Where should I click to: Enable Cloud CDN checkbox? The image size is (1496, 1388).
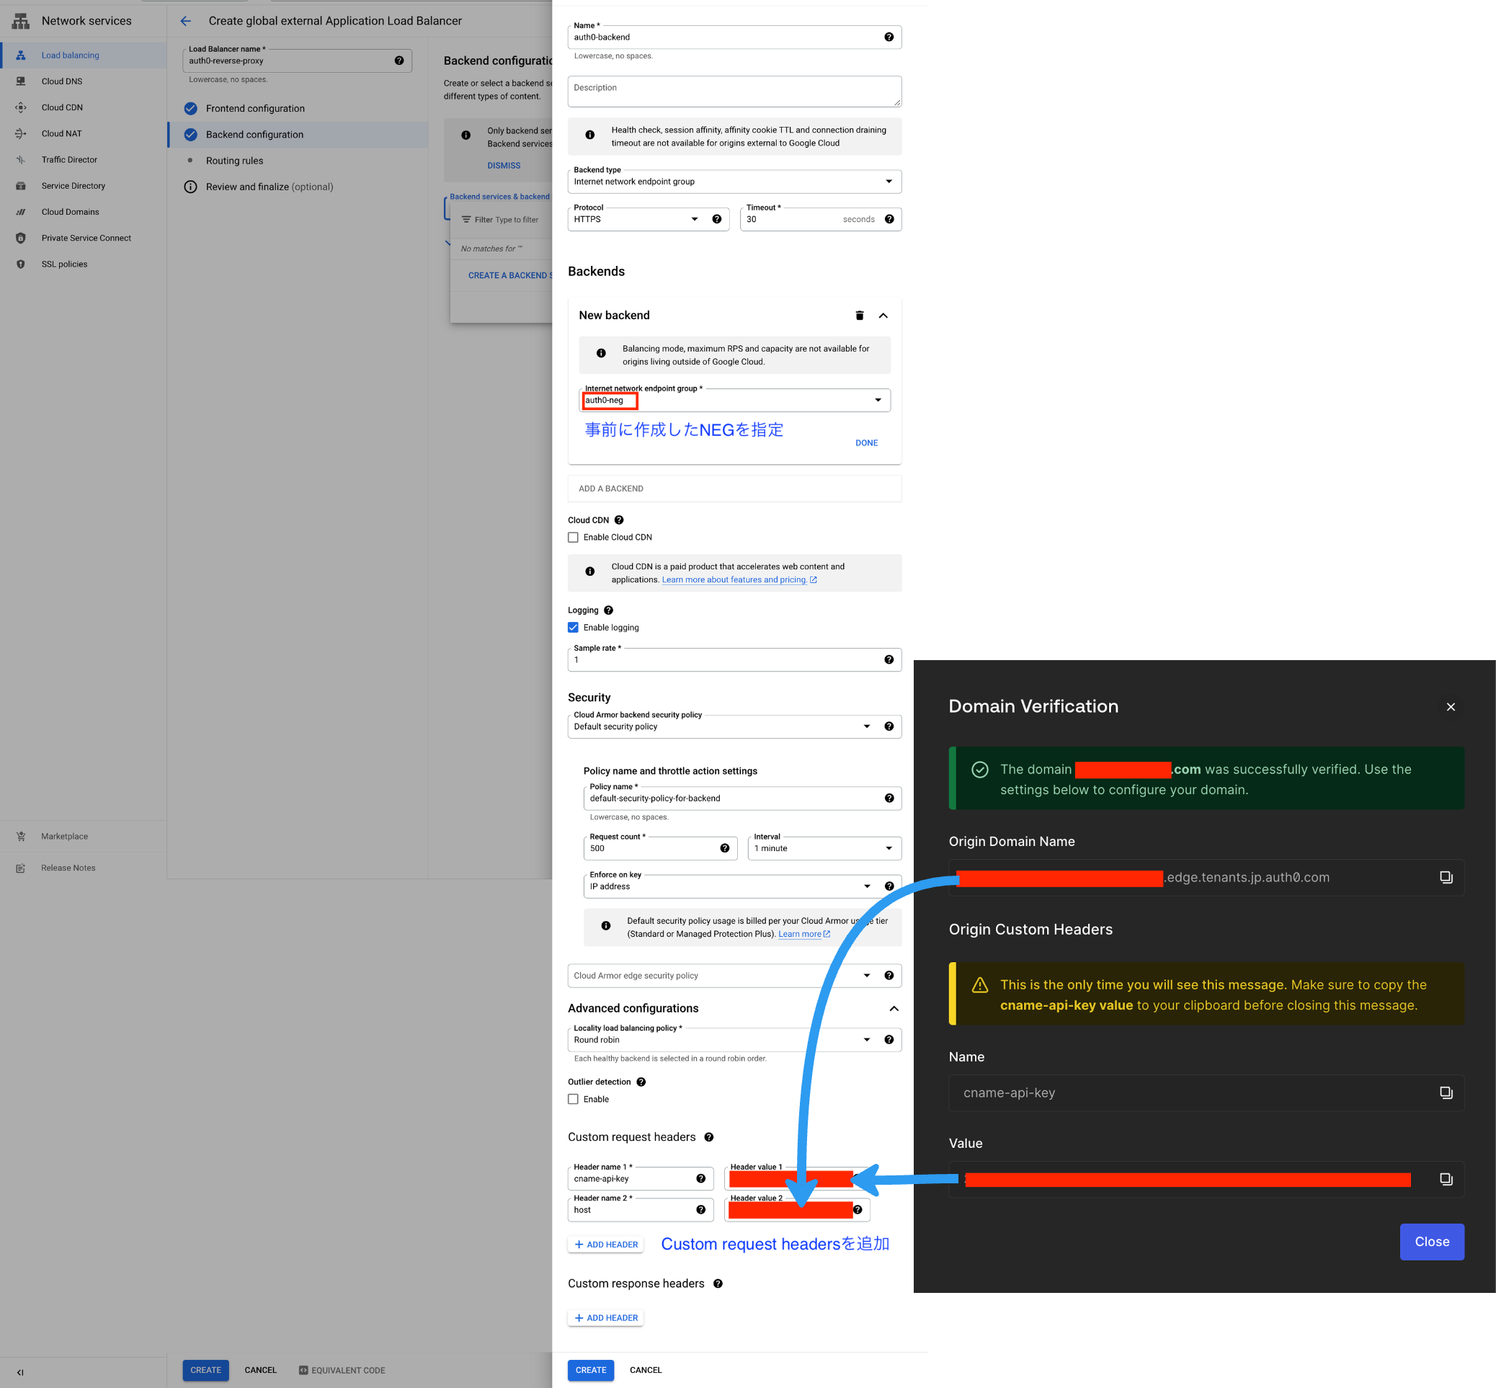tap(573, 537)
